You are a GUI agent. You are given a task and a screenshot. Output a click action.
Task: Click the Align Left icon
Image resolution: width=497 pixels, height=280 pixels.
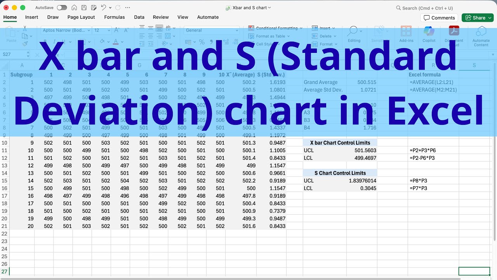coord(142,36)
